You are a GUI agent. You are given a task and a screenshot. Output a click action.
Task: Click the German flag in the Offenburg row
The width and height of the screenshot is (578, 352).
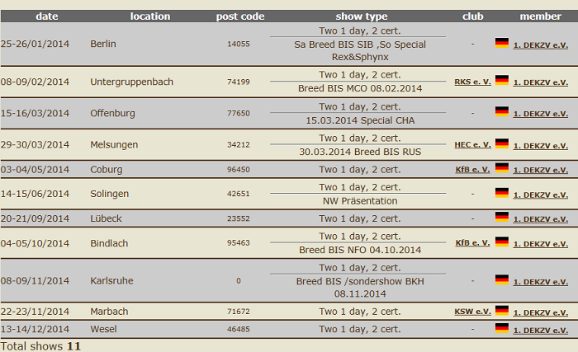[x=502, y=111]
